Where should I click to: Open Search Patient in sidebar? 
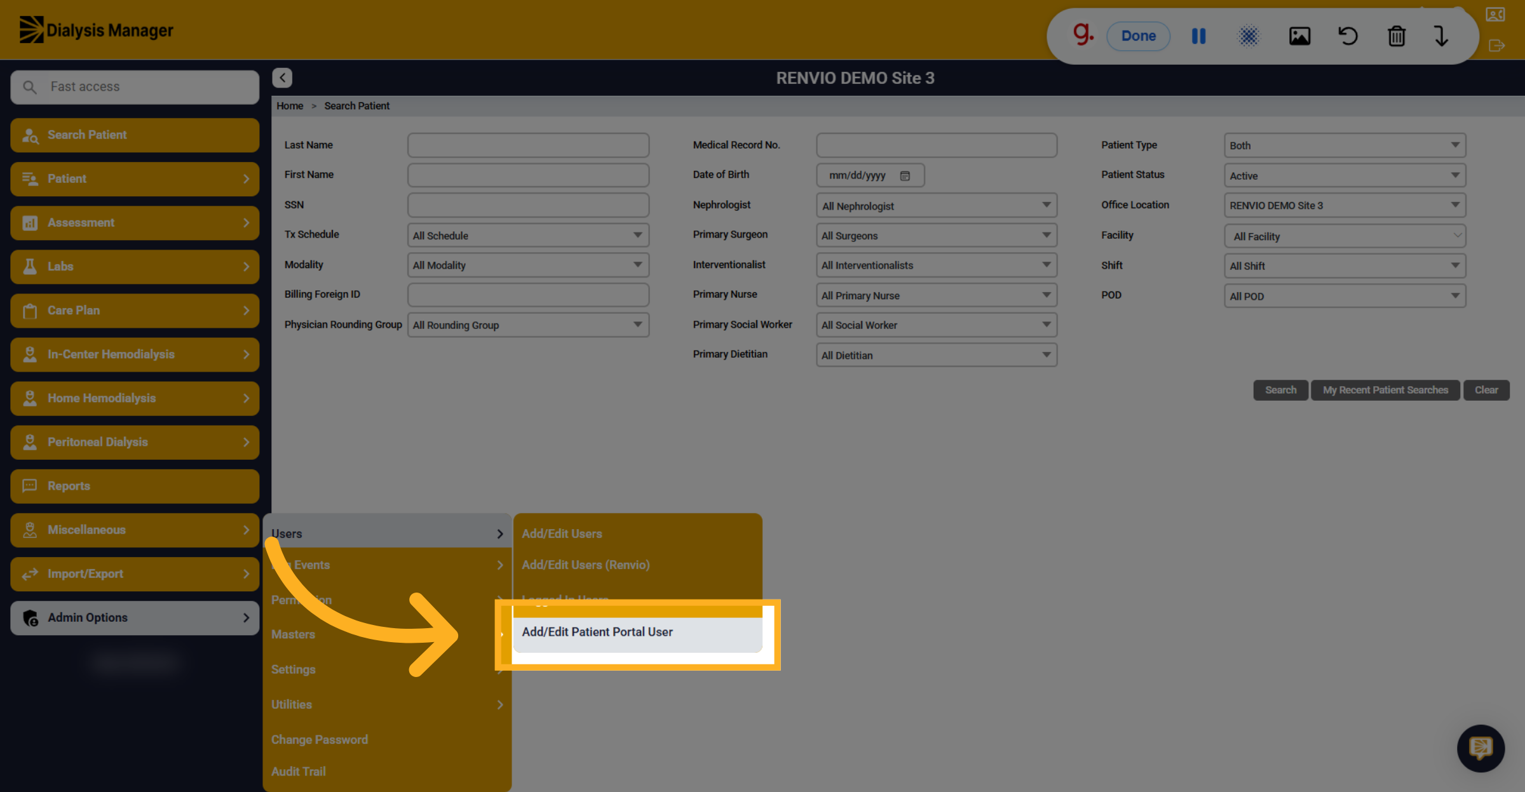(x=135, y=135)
